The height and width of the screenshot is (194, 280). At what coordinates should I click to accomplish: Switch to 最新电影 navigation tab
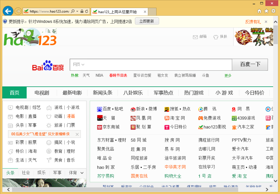(x=72, y=93)
